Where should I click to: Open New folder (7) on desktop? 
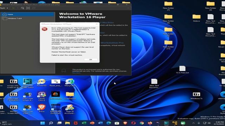tap(168, 6)
